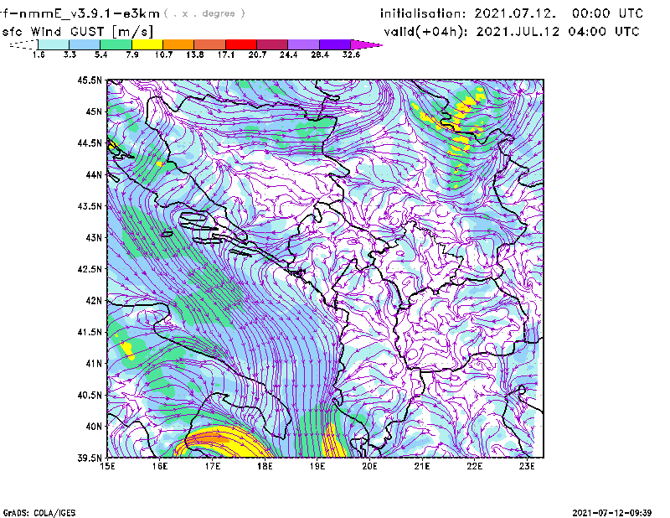
Task: Click the '18E' longitude label
Action: (x=265, y=466)
